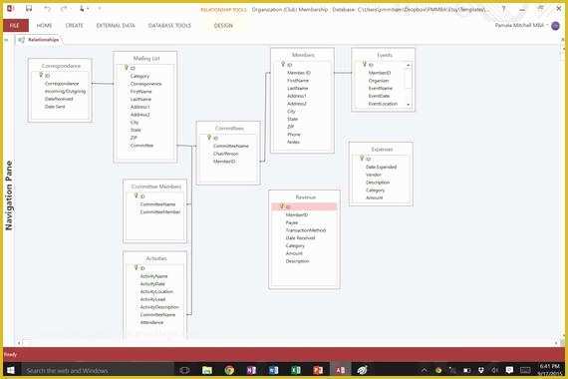Click the primary key icon in Committees table

point(209,138)
